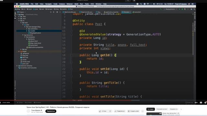Click the Подписаться subscribe button
Screen dimensions: 207x116
(51, 111)
